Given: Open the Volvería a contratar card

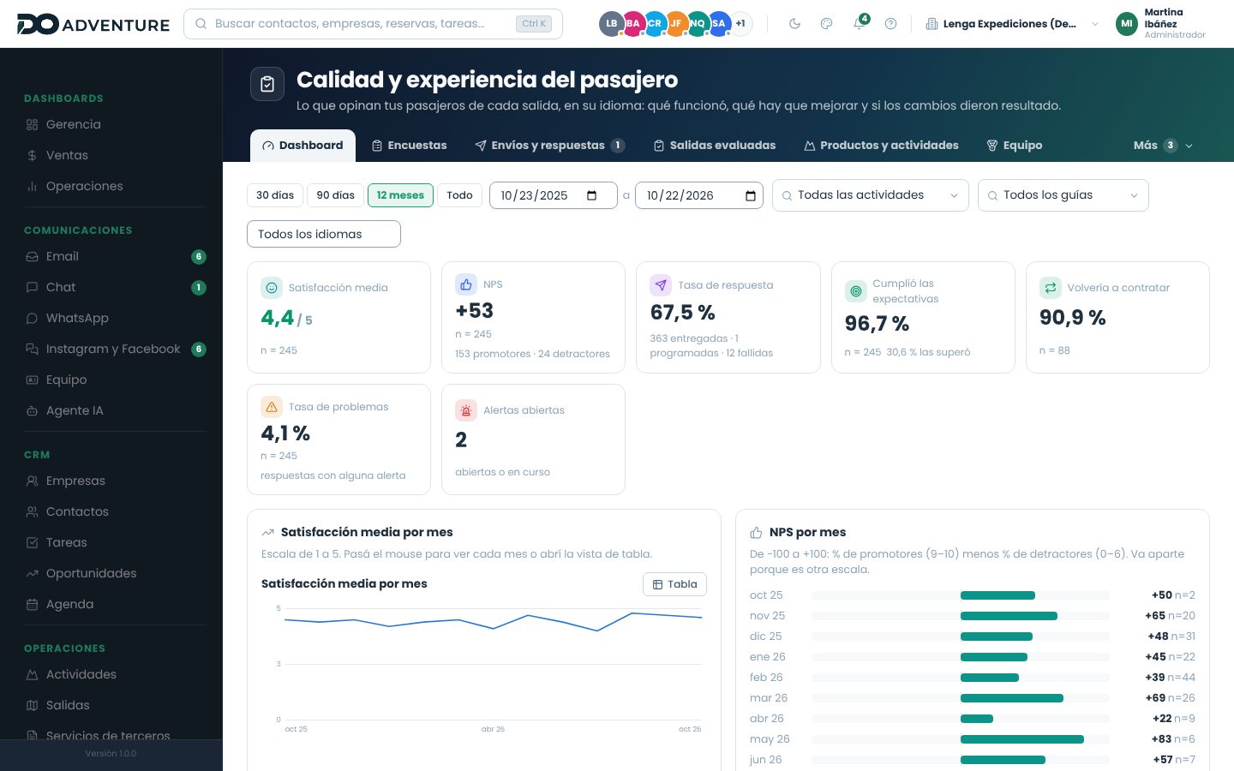Looking at the screenshot, I should 1117,317.
